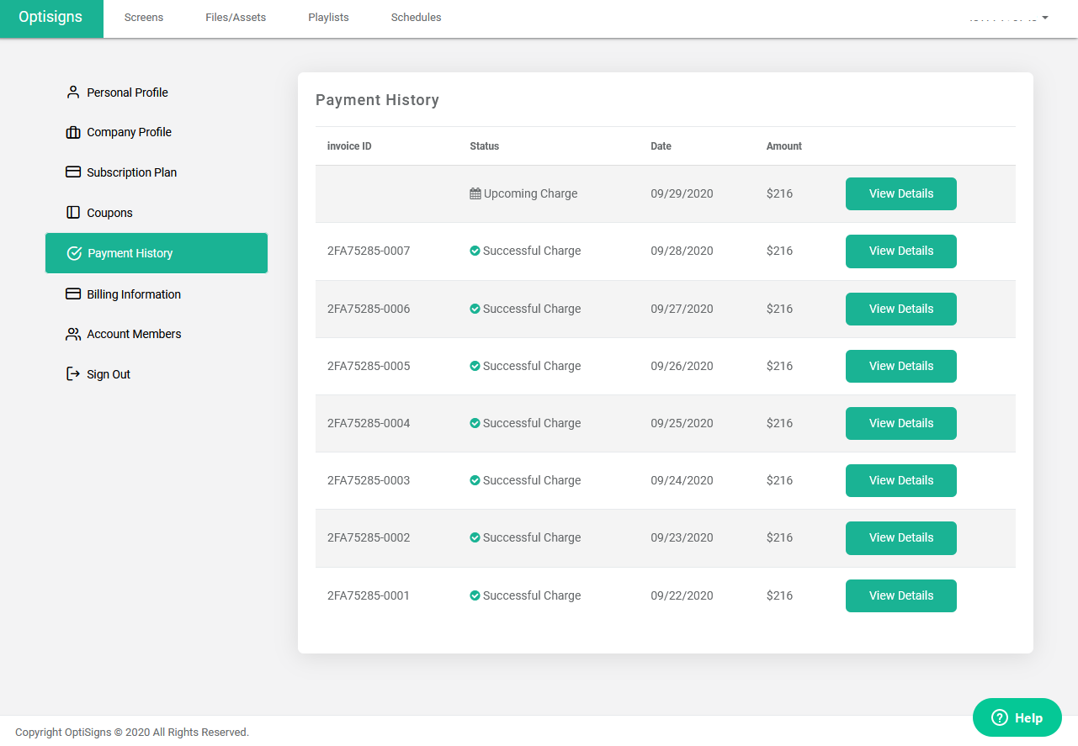View details for invoice 2FA75285-0007
Image resolution: width=1078 pixels, height=746 pixels.
coord(900,251)
